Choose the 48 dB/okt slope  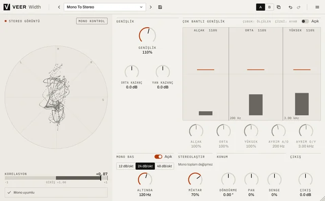165,166
